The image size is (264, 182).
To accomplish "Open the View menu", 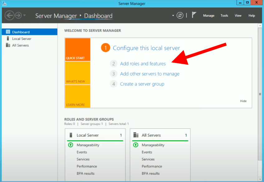I will 238,16.
